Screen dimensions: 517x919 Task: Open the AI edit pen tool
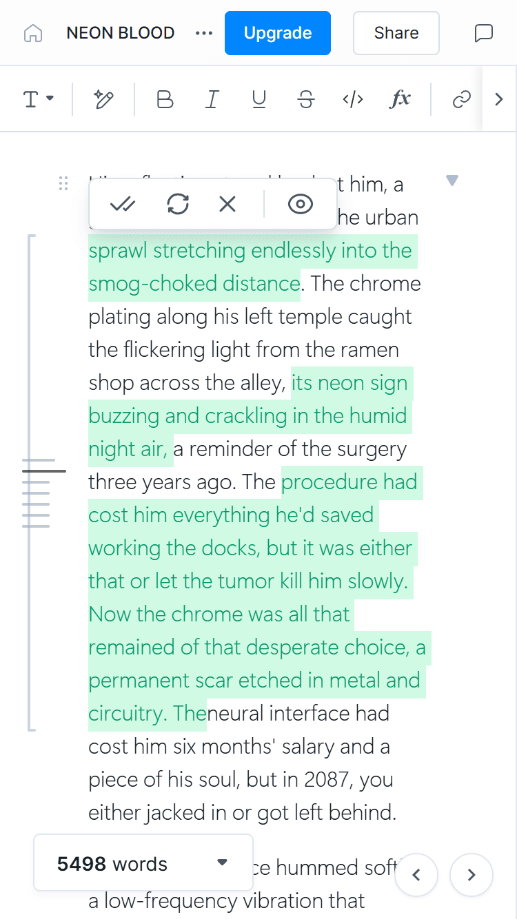click(x=103, y=100)
